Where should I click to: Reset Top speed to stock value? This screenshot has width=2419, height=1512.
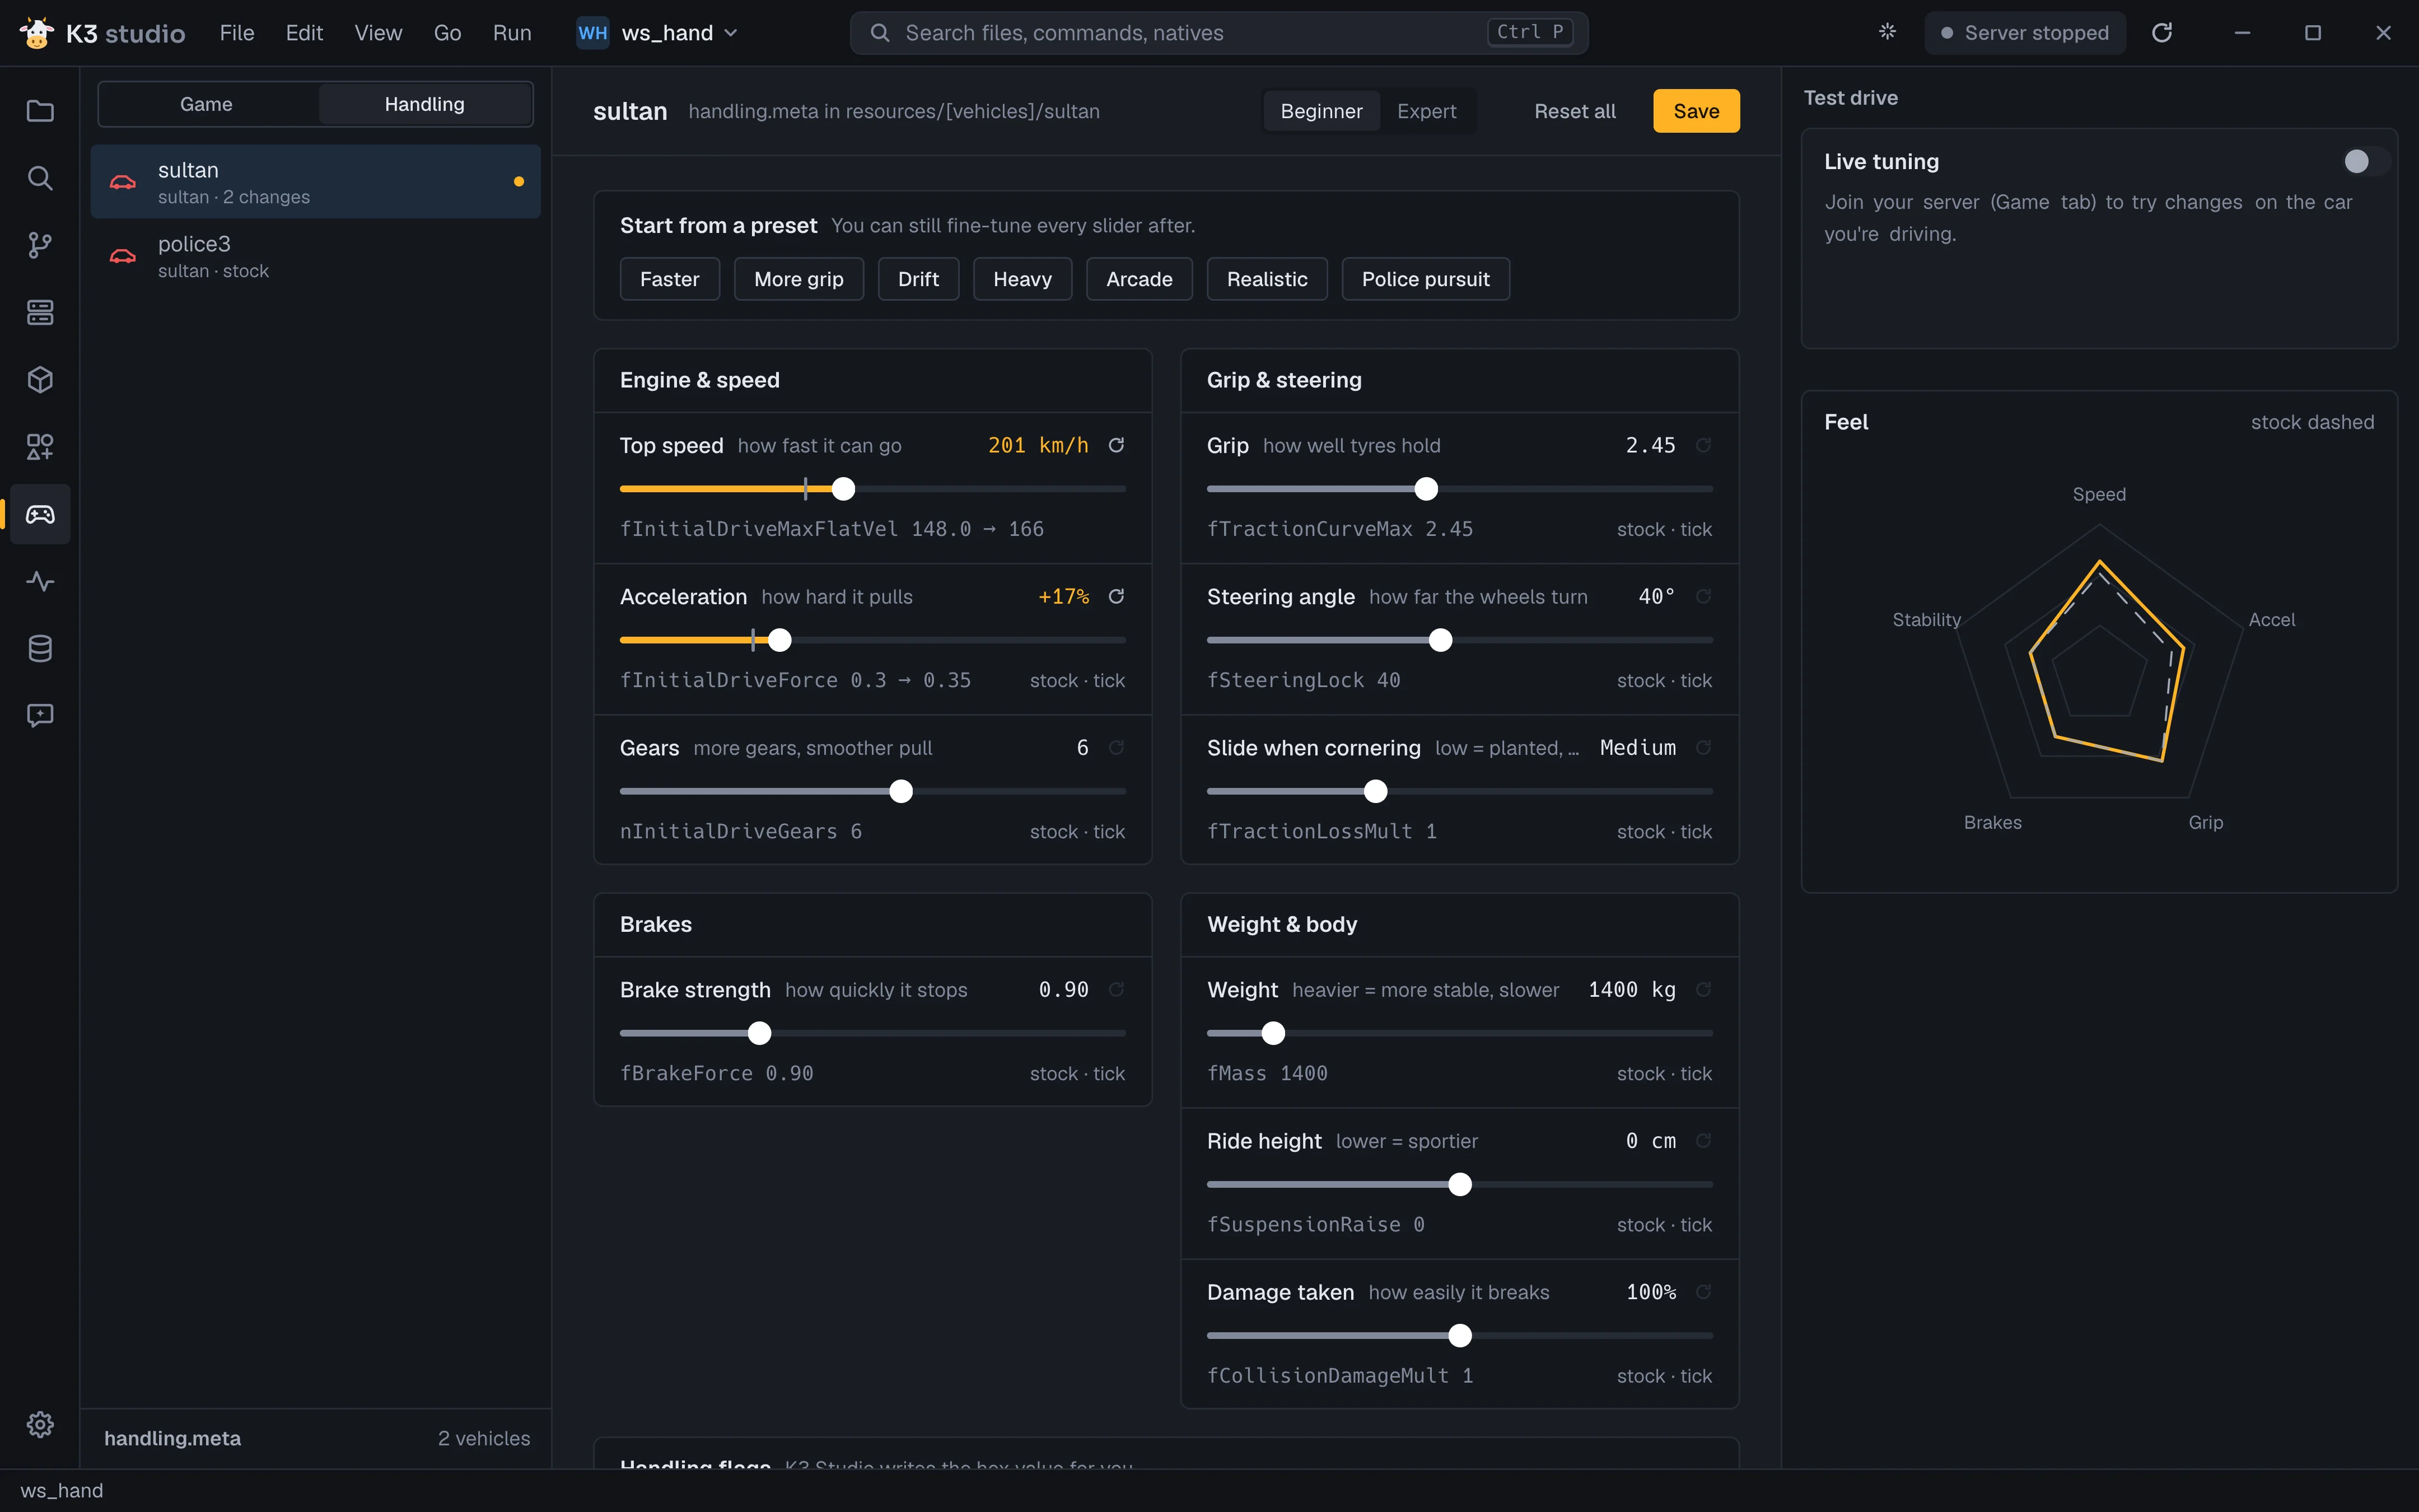coord(1117,445)
